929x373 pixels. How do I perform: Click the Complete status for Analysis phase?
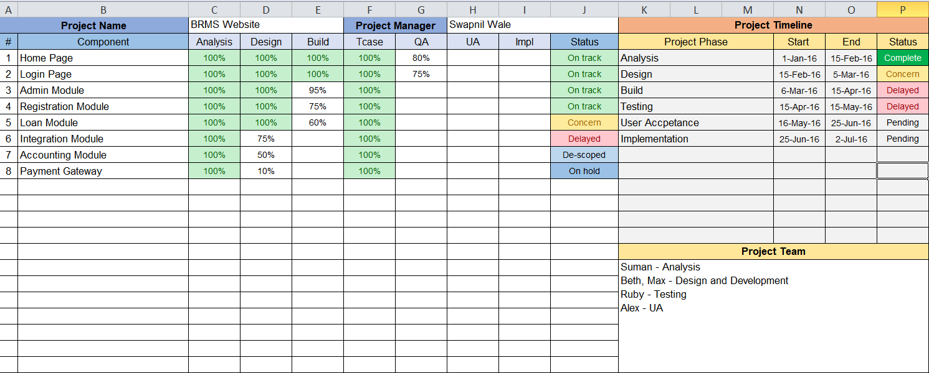click(x=902, y=58)
